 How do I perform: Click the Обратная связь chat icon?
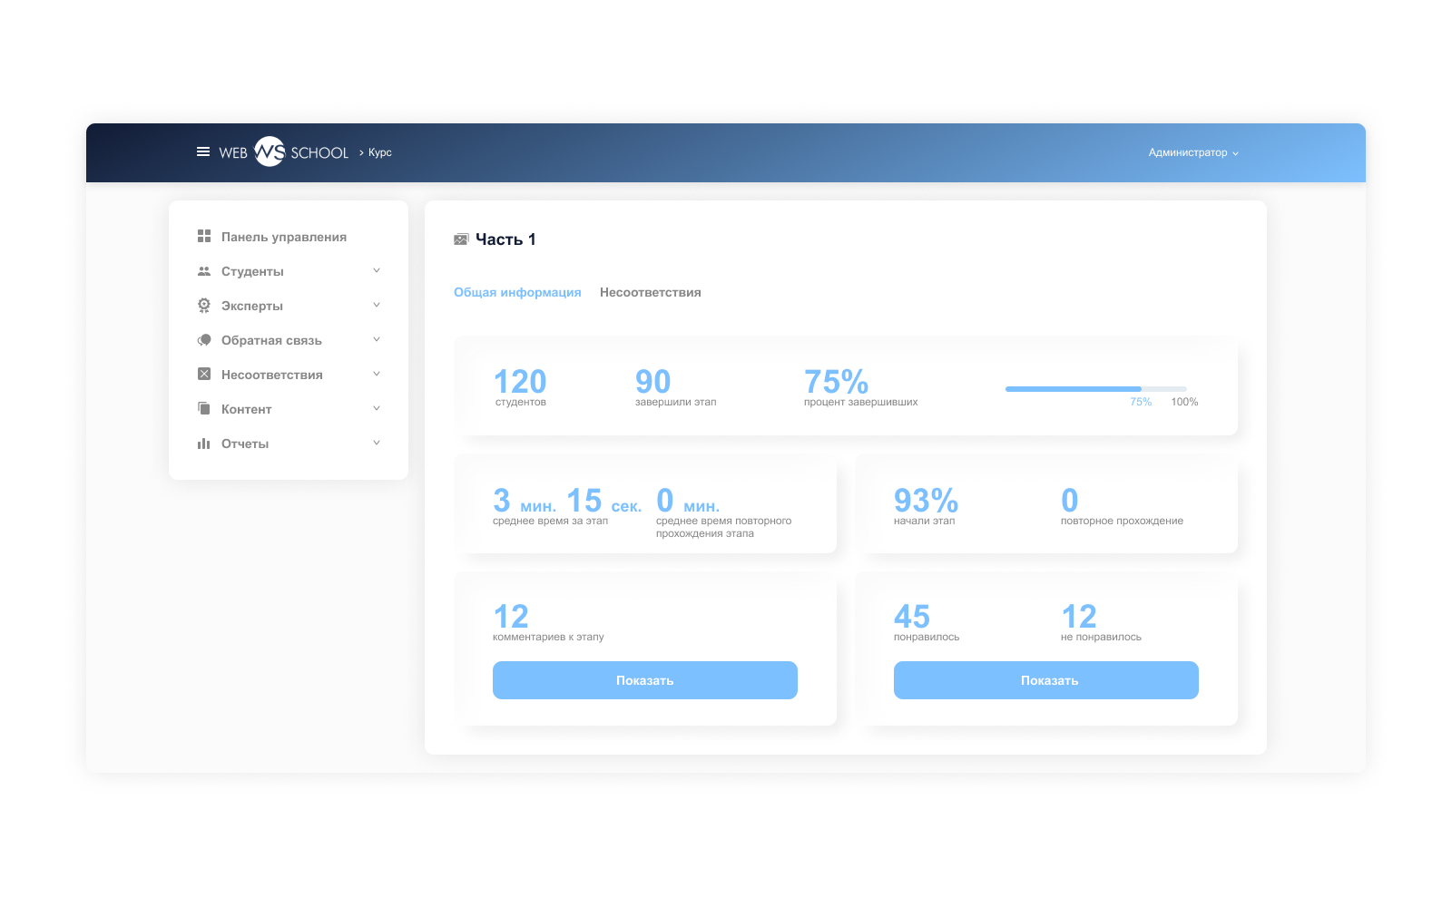pos(204,340)
